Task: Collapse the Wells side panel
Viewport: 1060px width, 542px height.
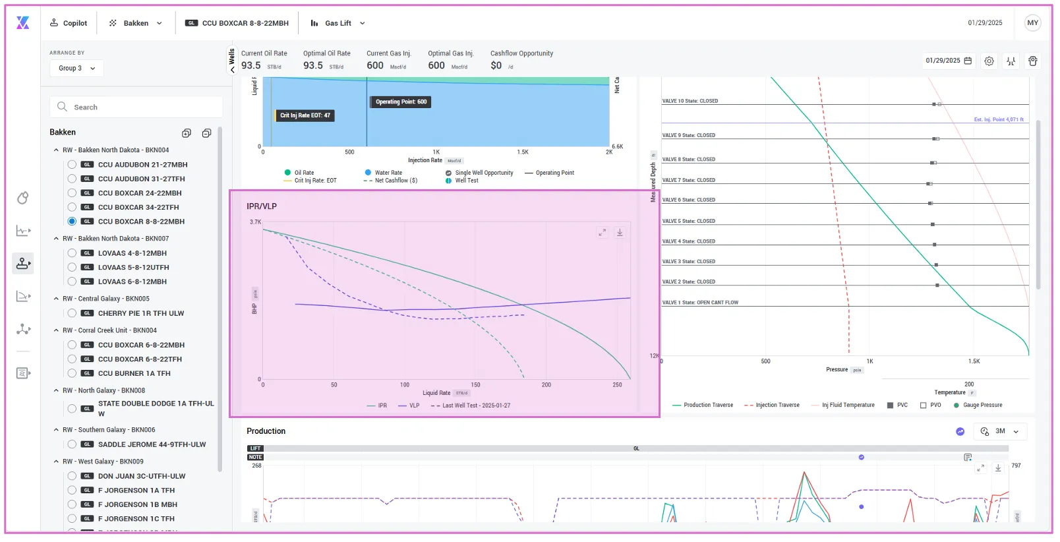Action: [x=232, y=61]
